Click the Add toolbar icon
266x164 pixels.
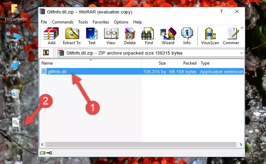[x=51, y=36]
